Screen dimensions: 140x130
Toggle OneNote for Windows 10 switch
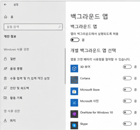127,112
